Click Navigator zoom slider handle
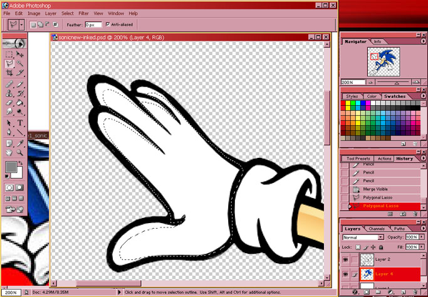This screenshot has width=428, height=297. pos(397,83)
